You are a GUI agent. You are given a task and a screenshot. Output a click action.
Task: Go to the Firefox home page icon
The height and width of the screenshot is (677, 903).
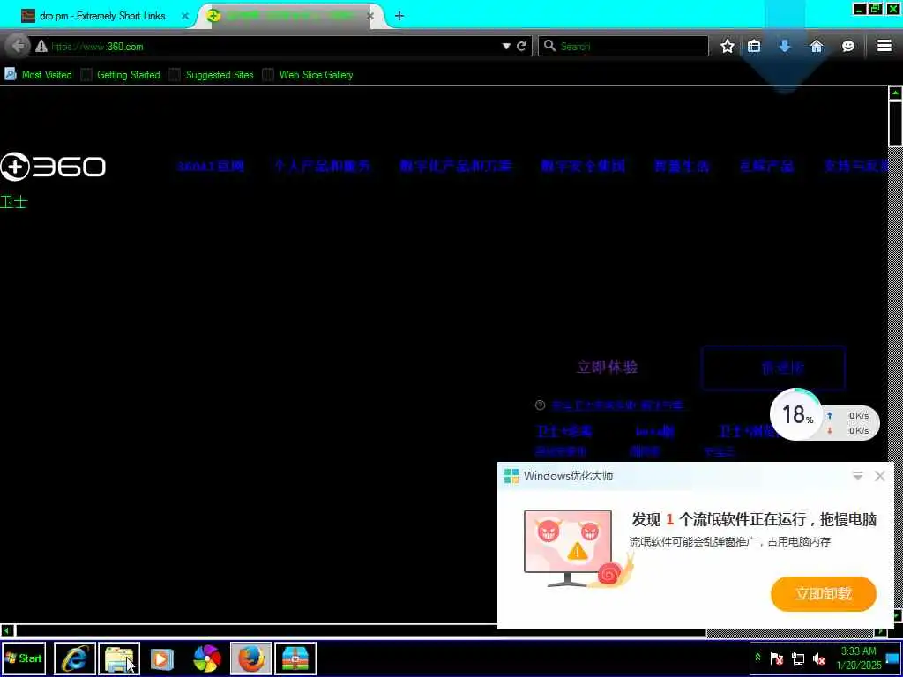[x=817, y=46]
